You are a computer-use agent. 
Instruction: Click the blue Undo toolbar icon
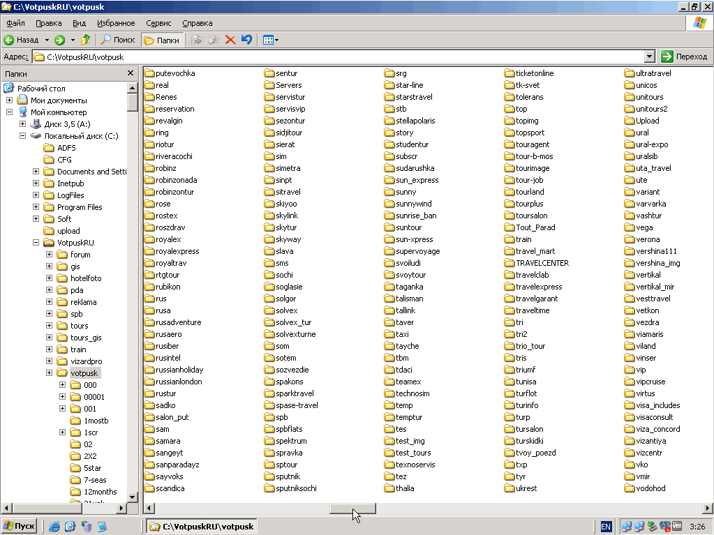pos(246,40)
